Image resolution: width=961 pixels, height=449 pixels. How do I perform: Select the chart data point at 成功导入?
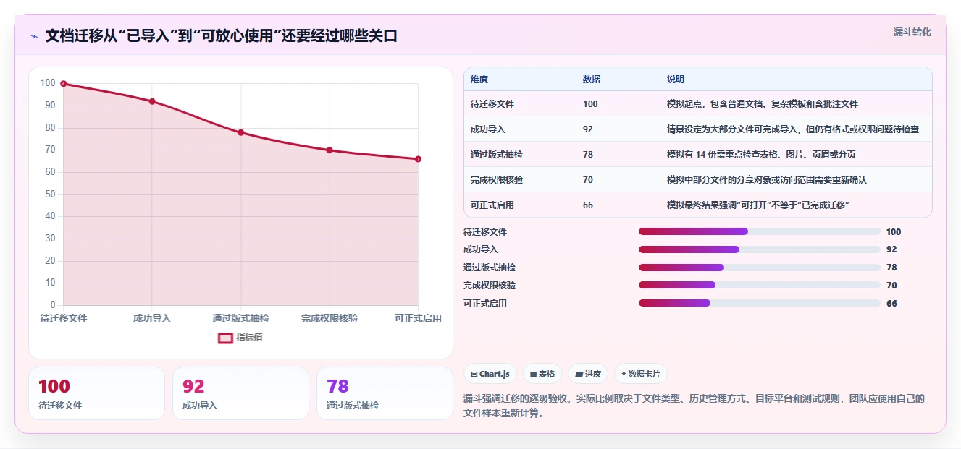tap(152, 101)
